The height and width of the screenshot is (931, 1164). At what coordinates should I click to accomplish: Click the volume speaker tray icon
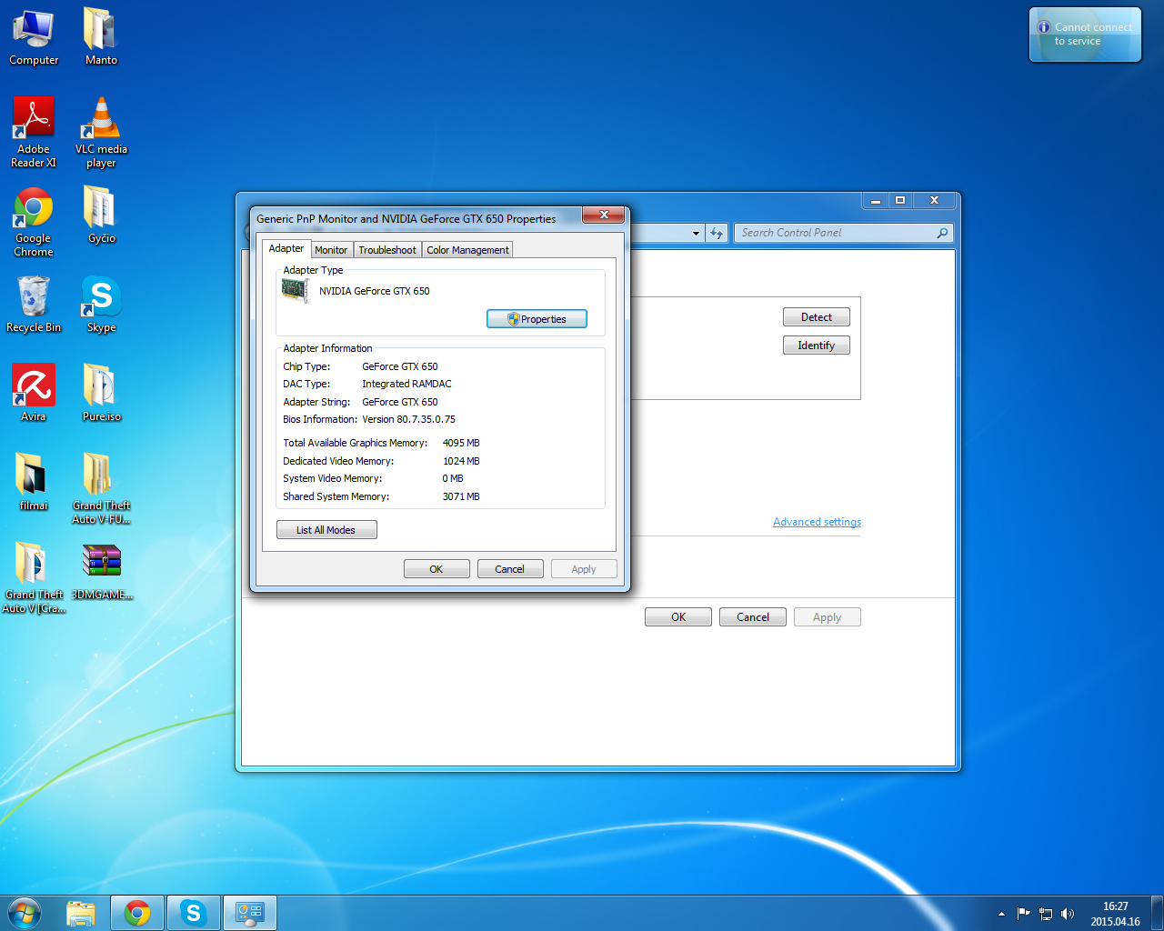coord(1068,914)
